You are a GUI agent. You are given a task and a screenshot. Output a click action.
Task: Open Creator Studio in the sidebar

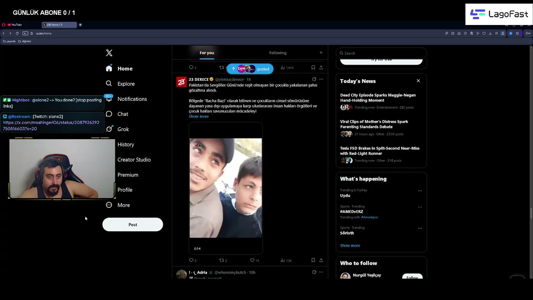coord(134,160)
